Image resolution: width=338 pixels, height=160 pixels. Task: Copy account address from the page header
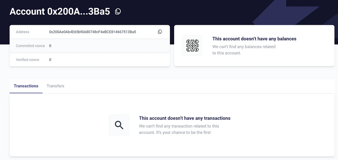(x=118, y=11)
